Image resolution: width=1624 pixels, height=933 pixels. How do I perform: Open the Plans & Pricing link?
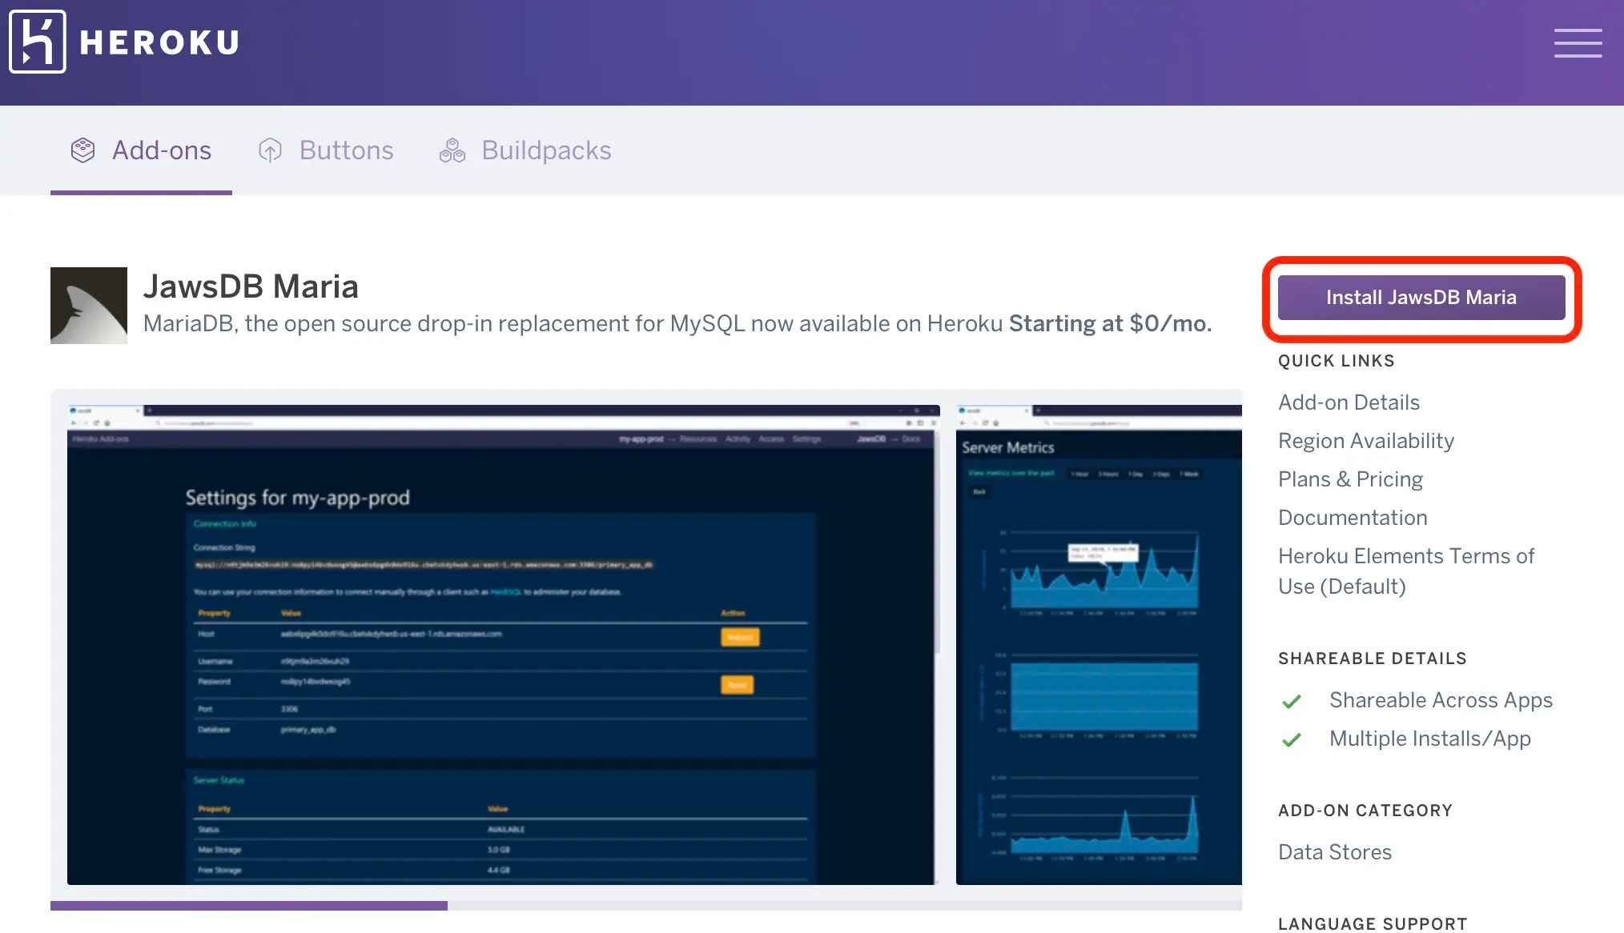[1349, 479]
